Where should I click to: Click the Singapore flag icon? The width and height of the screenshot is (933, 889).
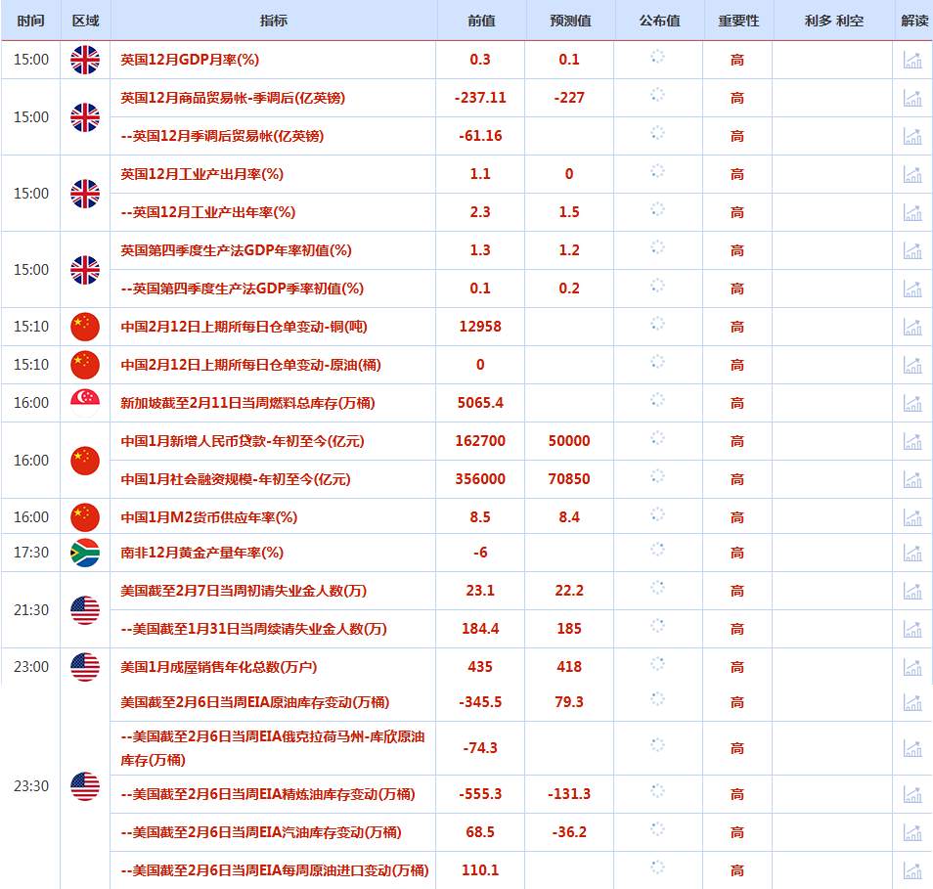pos(84,402)
